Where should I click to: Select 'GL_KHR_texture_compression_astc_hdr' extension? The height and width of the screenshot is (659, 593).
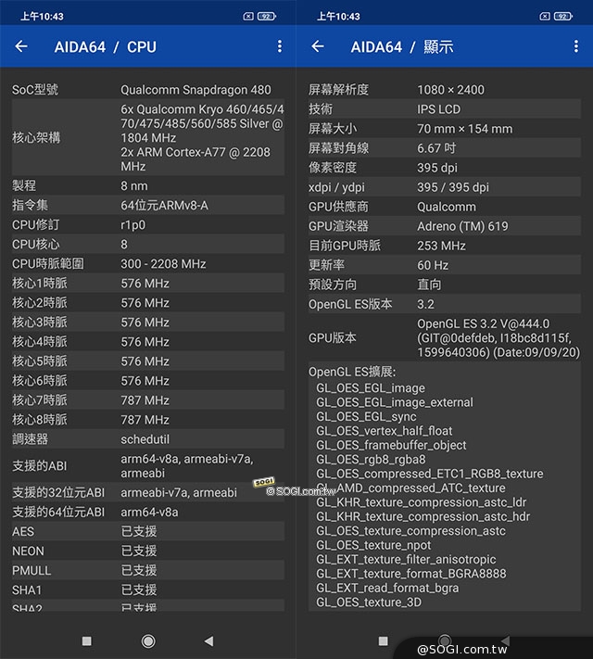pyautogui.click(x=423, y=516)
